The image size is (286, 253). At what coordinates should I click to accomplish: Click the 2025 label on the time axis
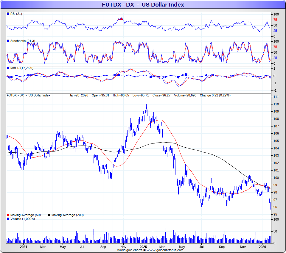(x=143, y=247)
